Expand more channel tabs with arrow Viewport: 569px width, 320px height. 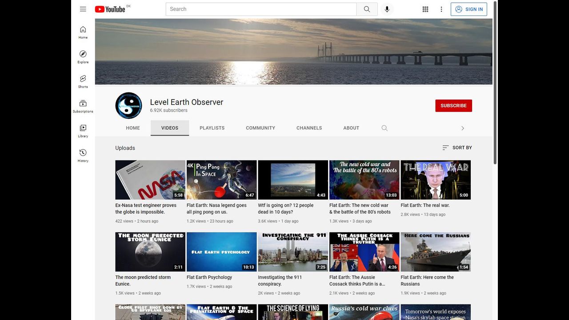coord(462,128)
